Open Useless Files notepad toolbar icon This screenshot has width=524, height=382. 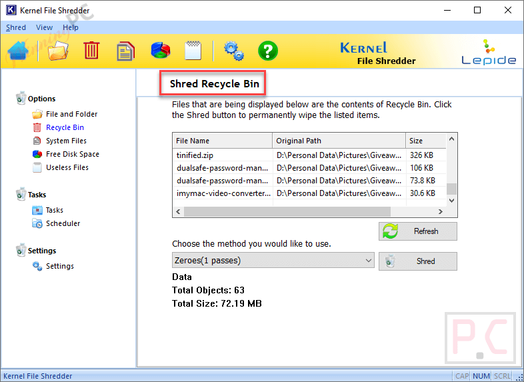(x=193, y=51)
